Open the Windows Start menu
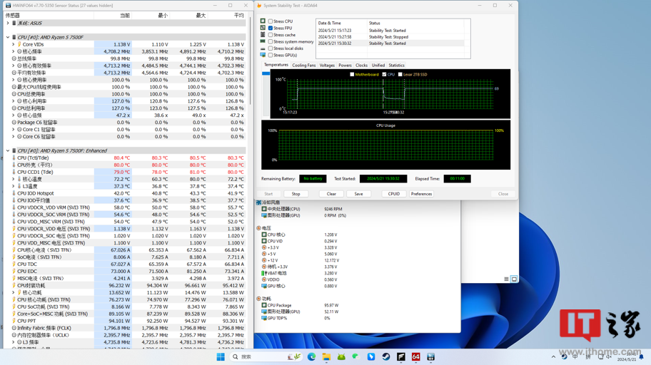The height and width of the screenshot is (365, 651). 221,357
